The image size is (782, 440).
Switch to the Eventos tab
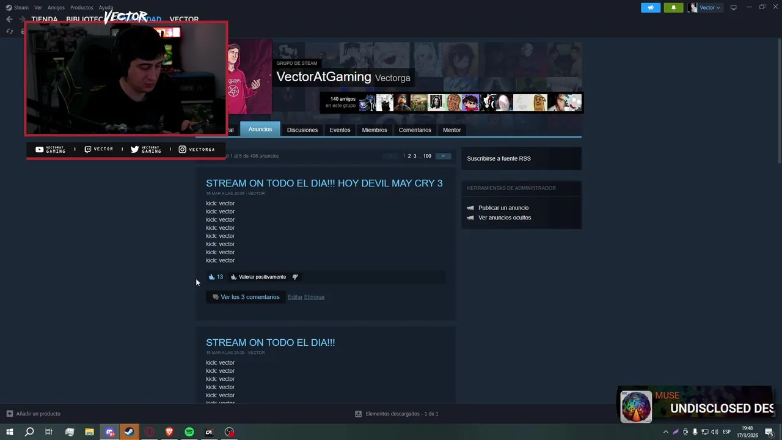click(x=340, y=130)
